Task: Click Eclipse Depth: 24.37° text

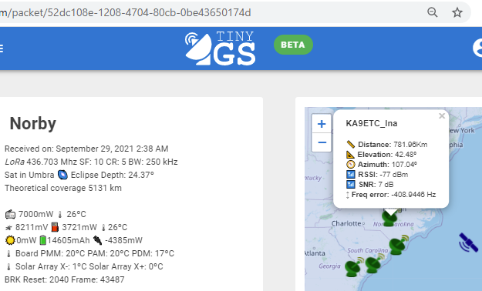Action: point(112,175)
